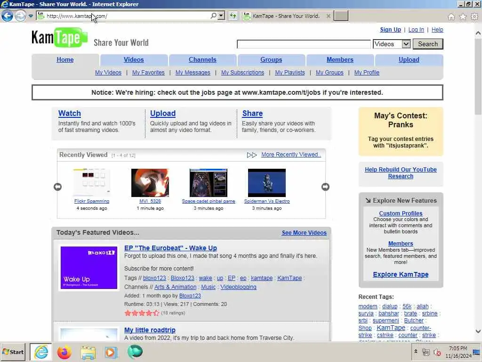Screen dimensions: 482x362
Task: Switch to the Members tab
Action: [x=340, y=60]
